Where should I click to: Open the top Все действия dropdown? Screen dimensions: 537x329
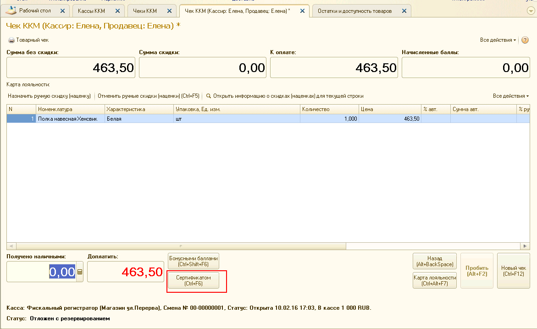coord(498,40)
